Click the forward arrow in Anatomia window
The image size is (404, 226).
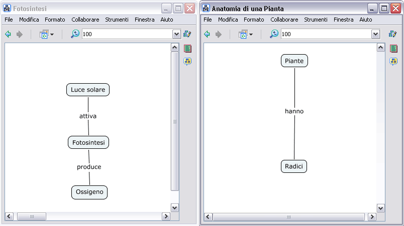219,34
